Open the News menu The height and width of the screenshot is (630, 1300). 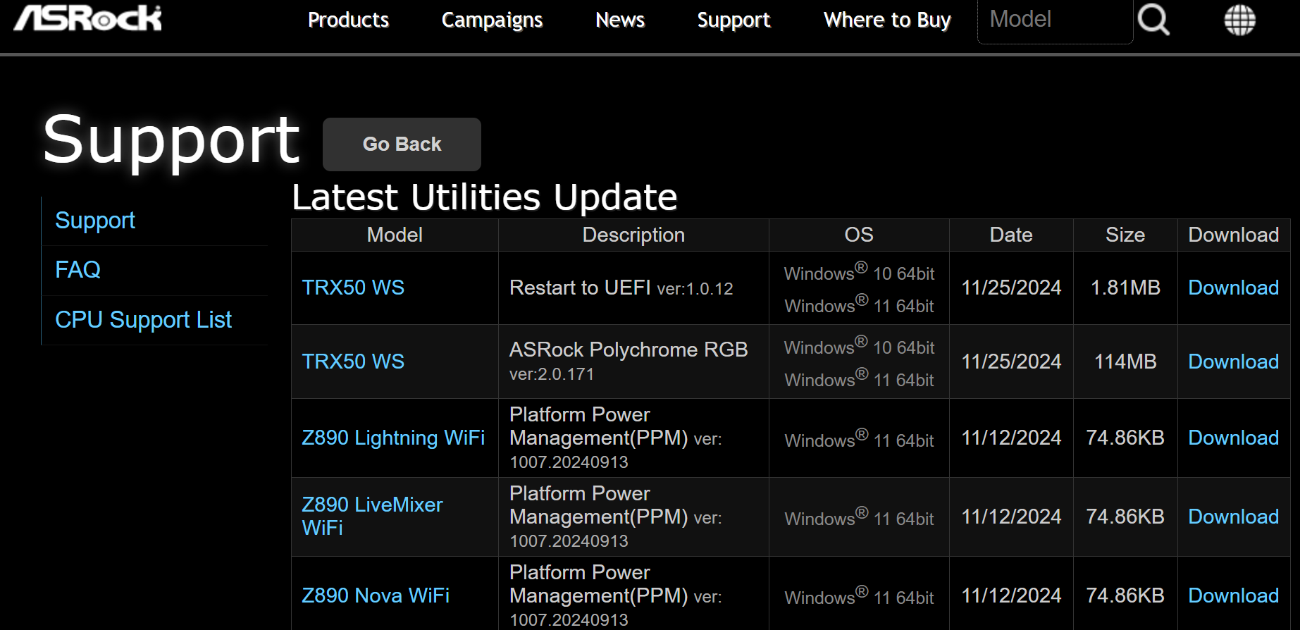pyautogui.click(x=620, y=20)
